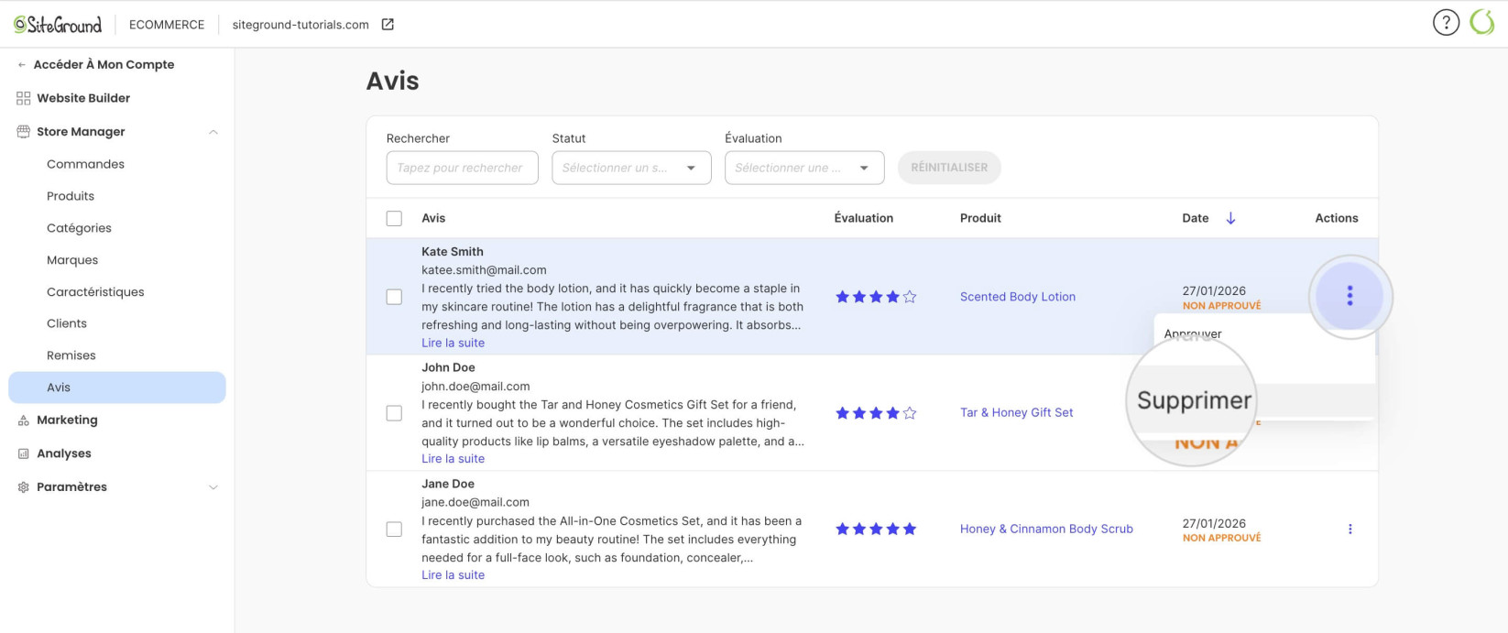Click the Paramètres gear icon
The width and height of the screenshot is (1508, 633).
pyautogui.click(x=24, y=487)
